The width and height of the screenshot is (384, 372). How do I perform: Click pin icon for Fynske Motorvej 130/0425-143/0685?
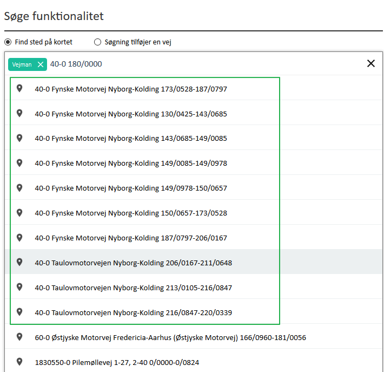[19, 113]
